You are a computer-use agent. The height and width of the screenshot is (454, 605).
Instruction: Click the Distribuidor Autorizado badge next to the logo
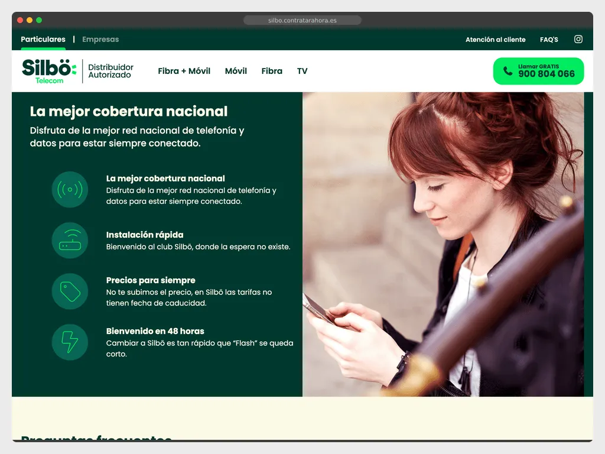point(111,70)
